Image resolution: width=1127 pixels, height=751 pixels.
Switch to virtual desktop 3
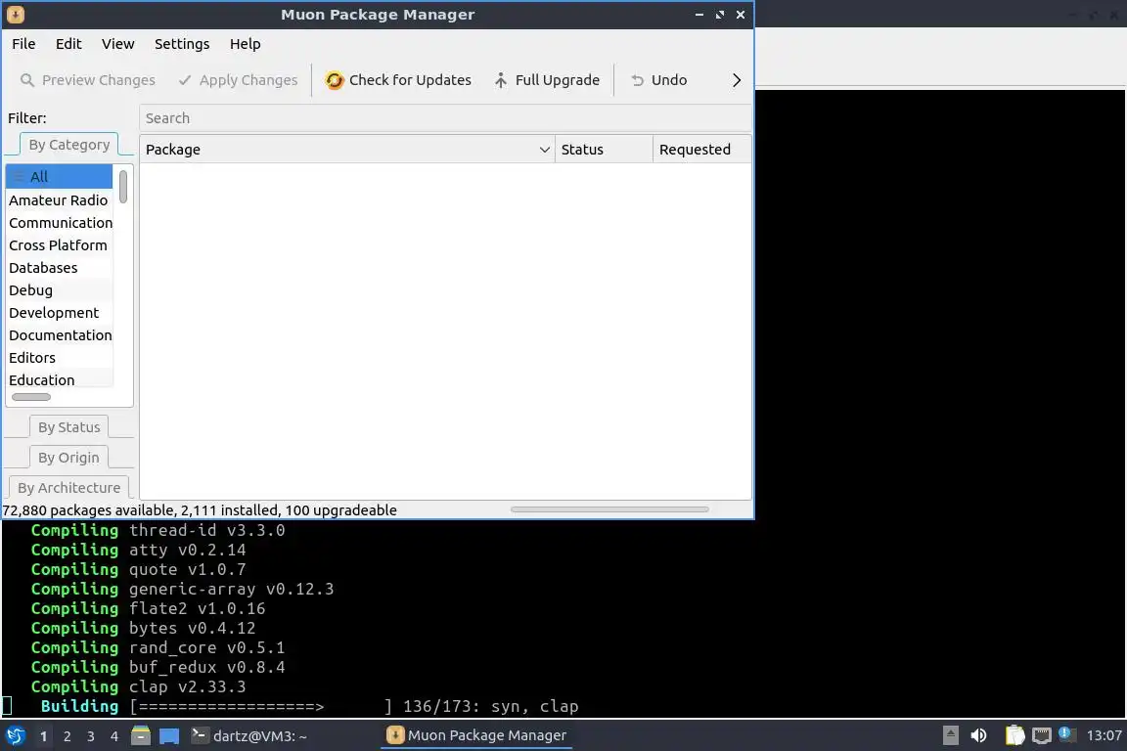(91, 736)
